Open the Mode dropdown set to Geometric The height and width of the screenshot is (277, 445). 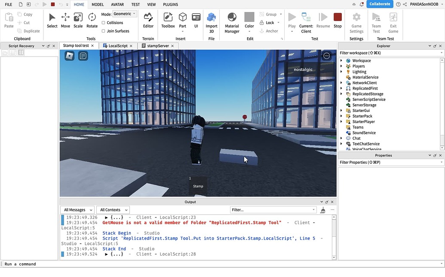[124, 13]
